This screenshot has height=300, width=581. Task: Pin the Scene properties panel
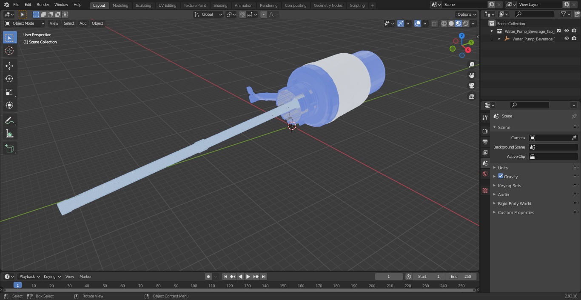pos(574,116)
